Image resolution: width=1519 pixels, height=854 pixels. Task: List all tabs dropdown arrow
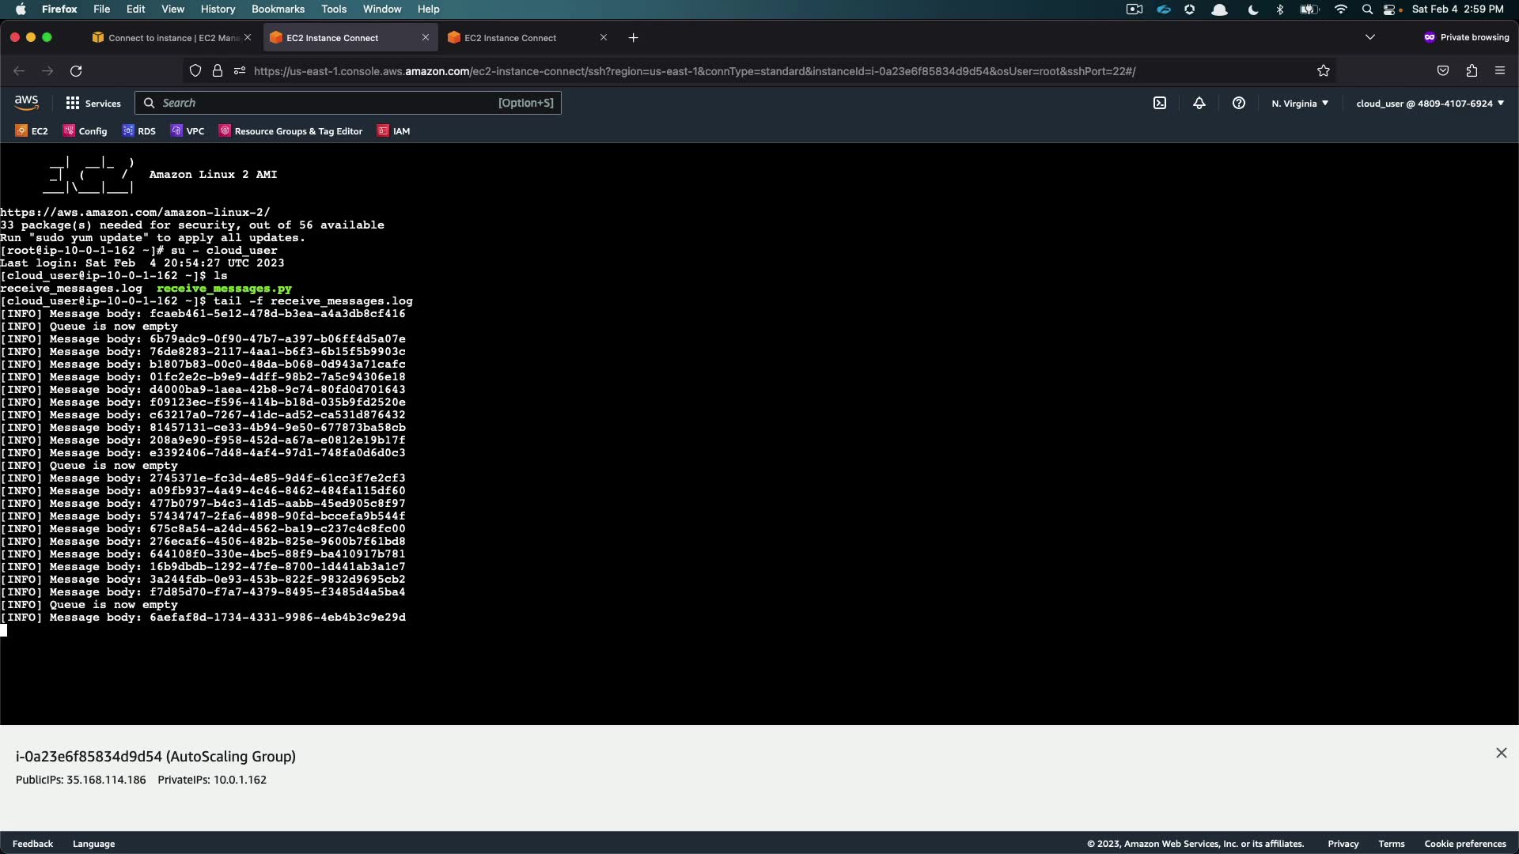point(1370,37)
